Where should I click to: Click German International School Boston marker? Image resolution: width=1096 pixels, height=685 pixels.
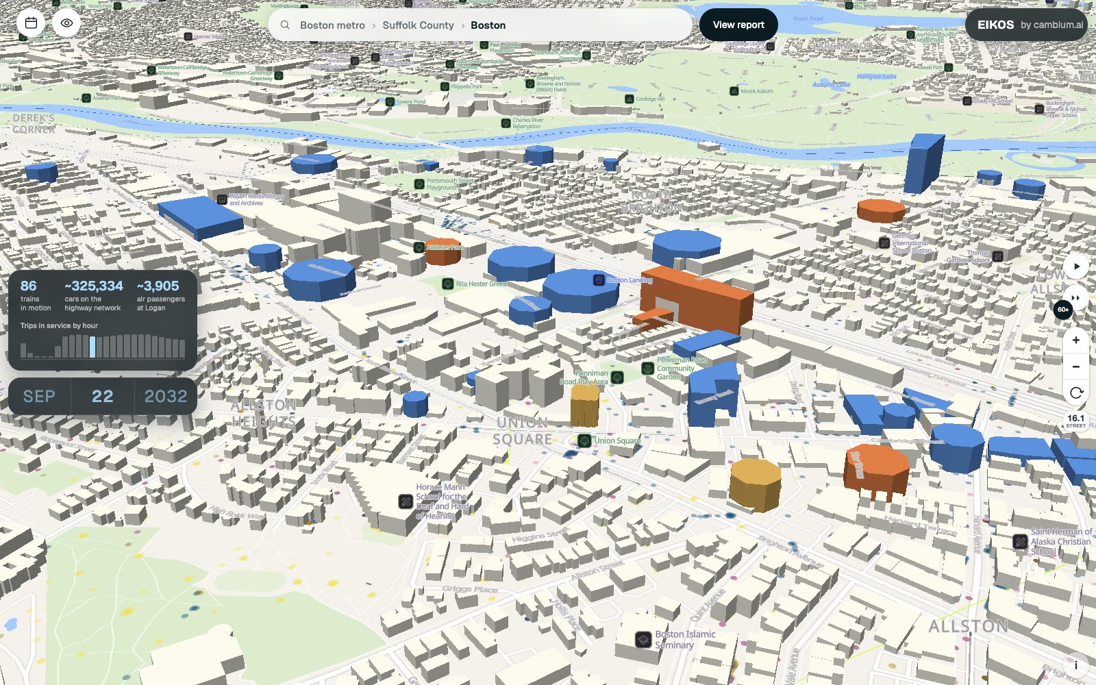pyautogui.click(x=884, y=242)
